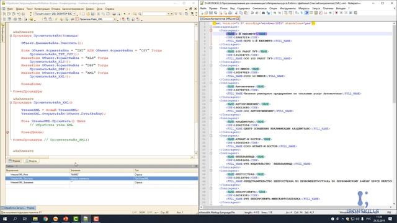
Task: Open the Кодировки menu in Notepad++
Action: pos(243,8)
